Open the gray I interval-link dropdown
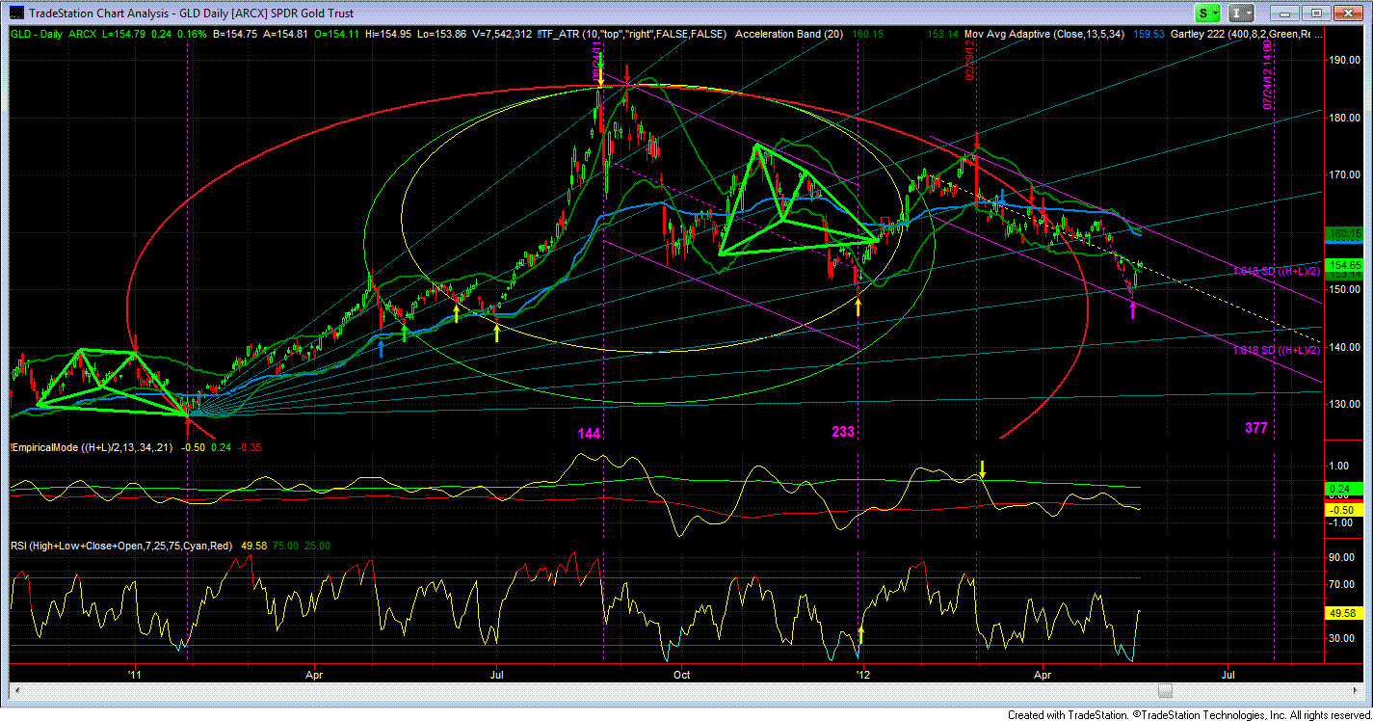 (x=1243, y=13)
